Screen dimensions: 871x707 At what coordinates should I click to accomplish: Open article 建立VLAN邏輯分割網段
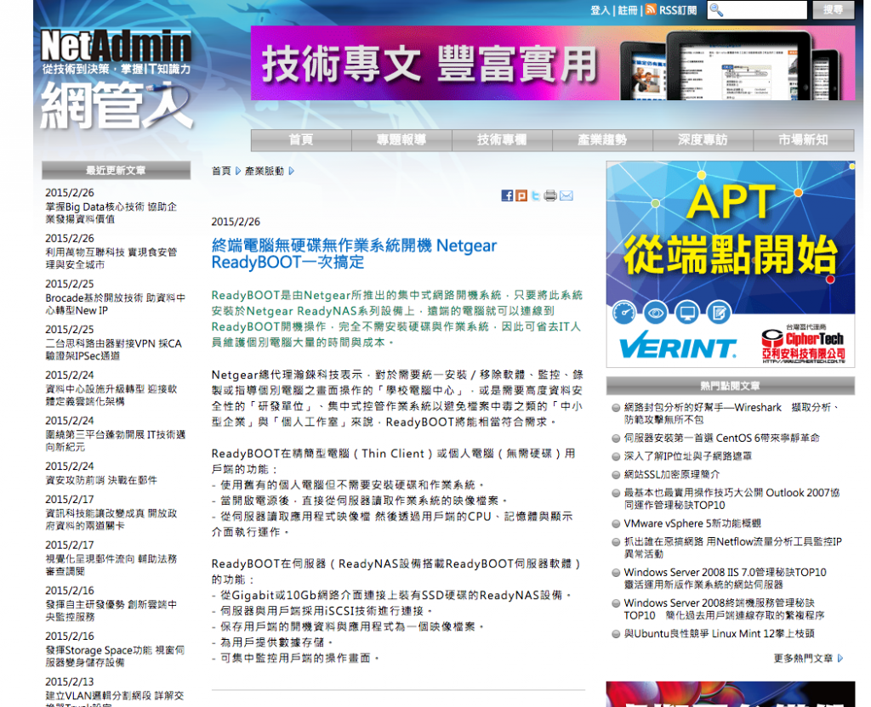click(115, 700)
